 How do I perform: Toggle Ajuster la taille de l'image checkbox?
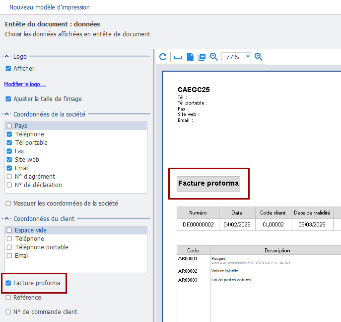coord(8,99)
